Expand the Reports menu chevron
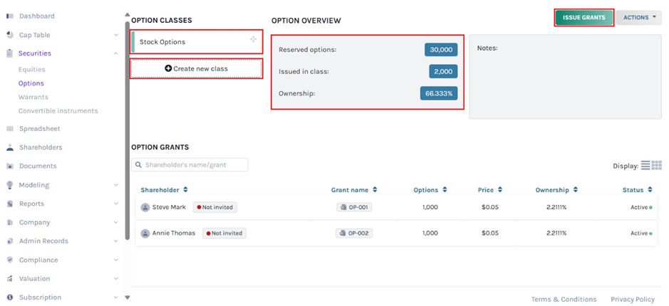The height and width of the screenshot is (306, 669). [116, 204]
